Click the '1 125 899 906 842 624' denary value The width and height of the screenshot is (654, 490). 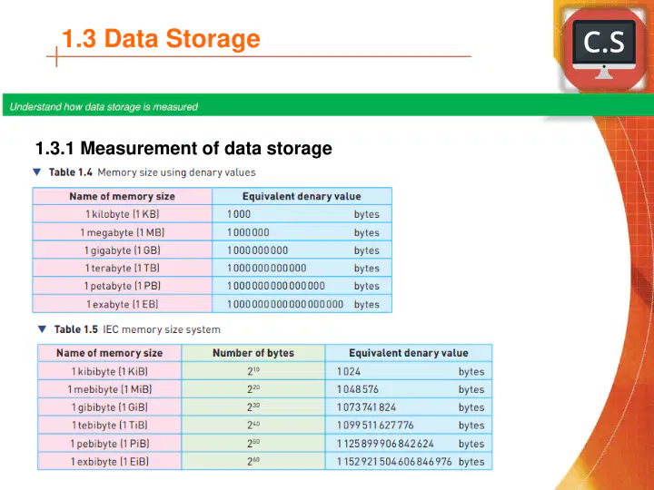pyautogui.click(x=385, y=444)
